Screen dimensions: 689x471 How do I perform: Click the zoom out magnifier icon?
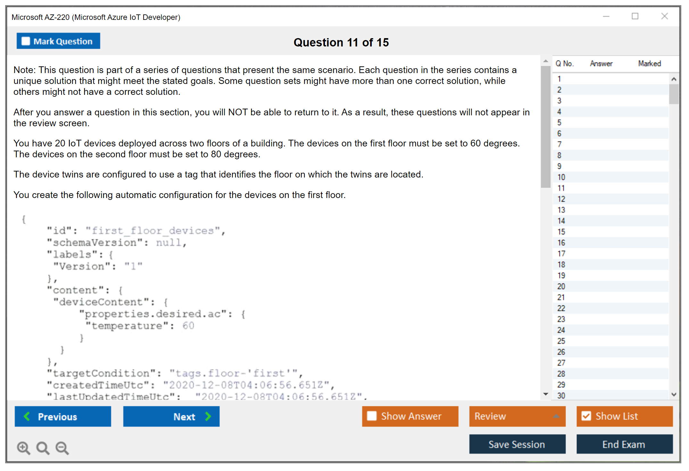[x=62, y=448]
